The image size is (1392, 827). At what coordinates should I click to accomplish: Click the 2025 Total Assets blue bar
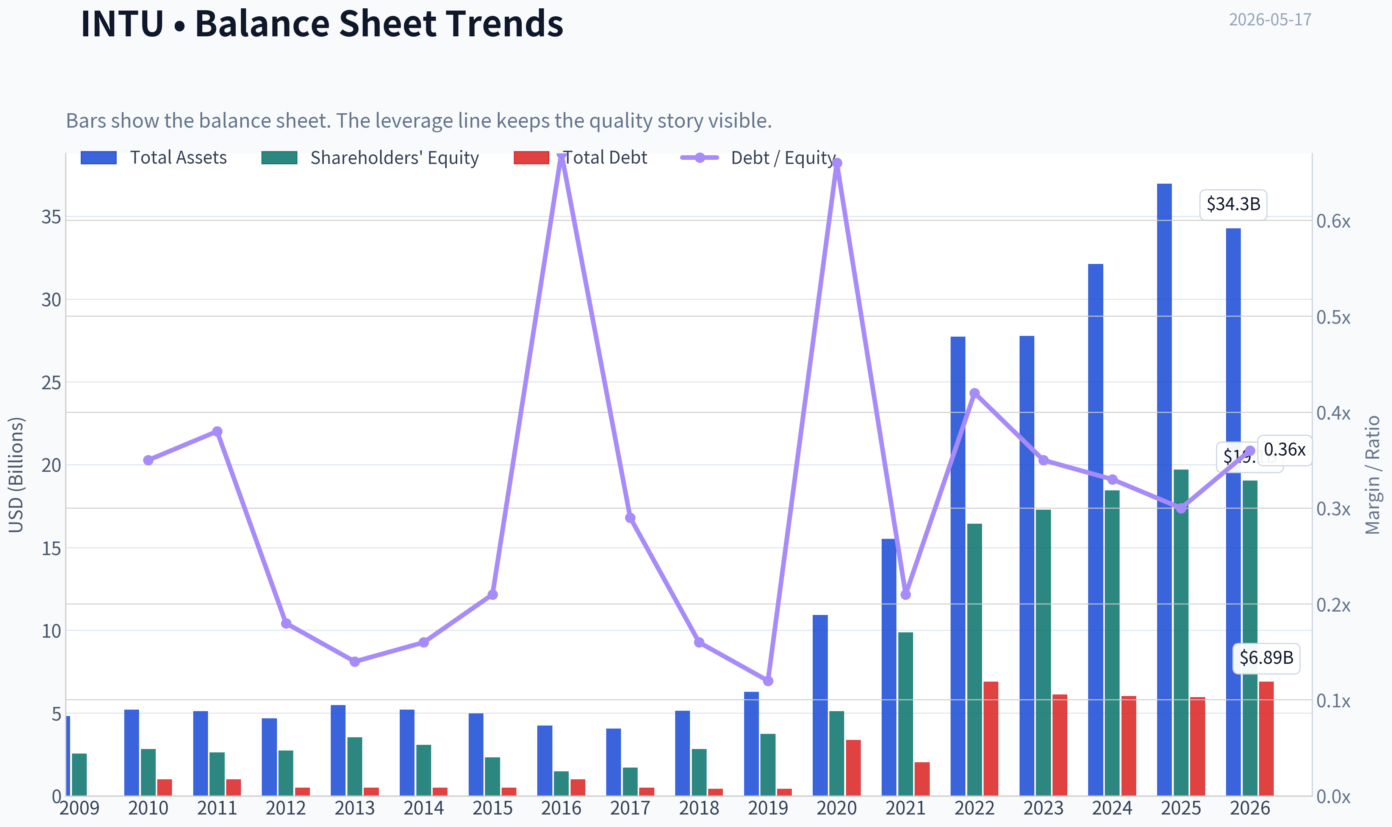1164,489
